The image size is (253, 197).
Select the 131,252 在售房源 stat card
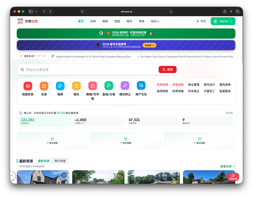click(x=45, y=121)
